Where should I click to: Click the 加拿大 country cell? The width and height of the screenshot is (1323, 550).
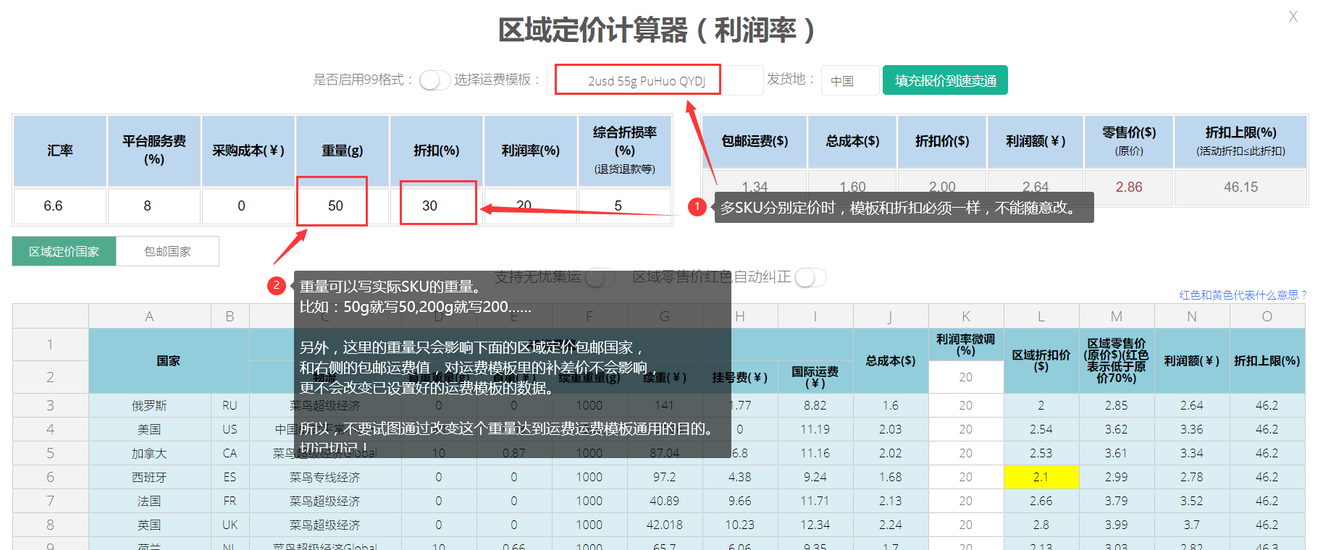149,453
